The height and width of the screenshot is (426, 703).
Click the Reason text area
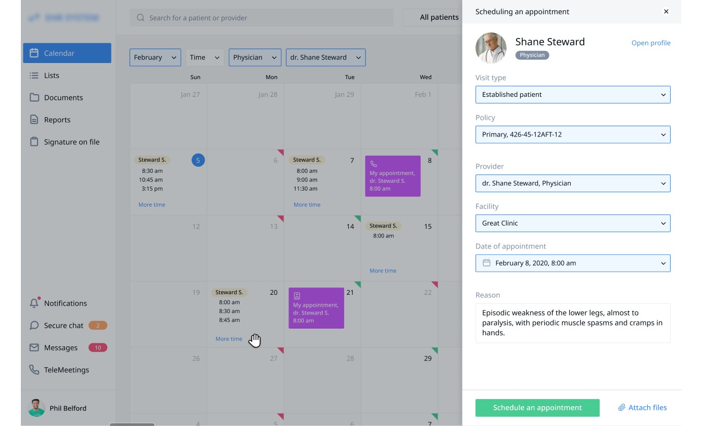[573, 323]
